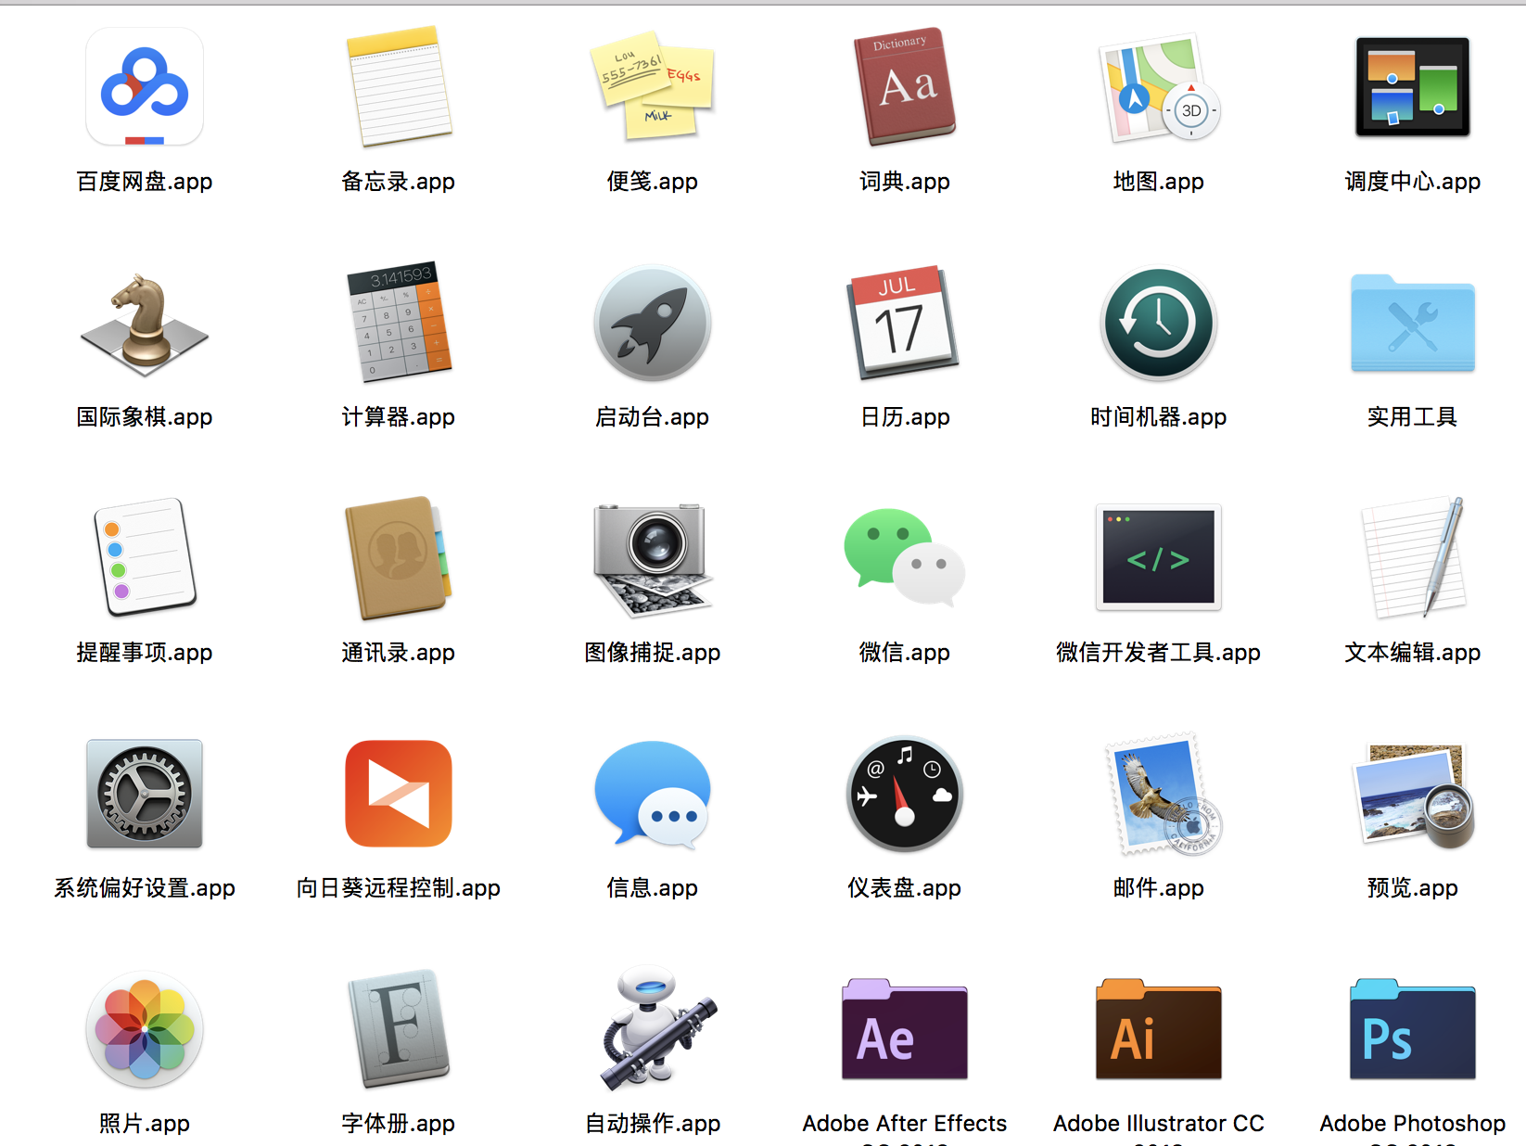The width and height of the screenshot is (1526, 1146).
Task: Open the 国际象棋 chess app
Action: point(144,323)
